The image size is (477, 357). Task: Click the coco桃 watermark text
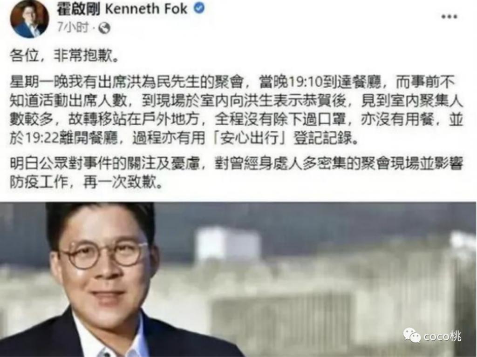pos(443,336)
